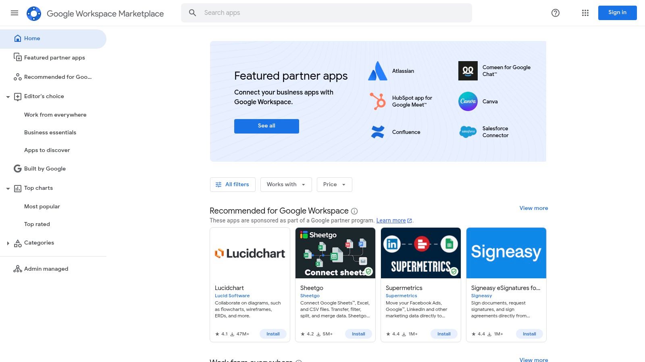Click the Canva logo icon
The height and width of the screenshot is (362, 645).
[468, 101]
